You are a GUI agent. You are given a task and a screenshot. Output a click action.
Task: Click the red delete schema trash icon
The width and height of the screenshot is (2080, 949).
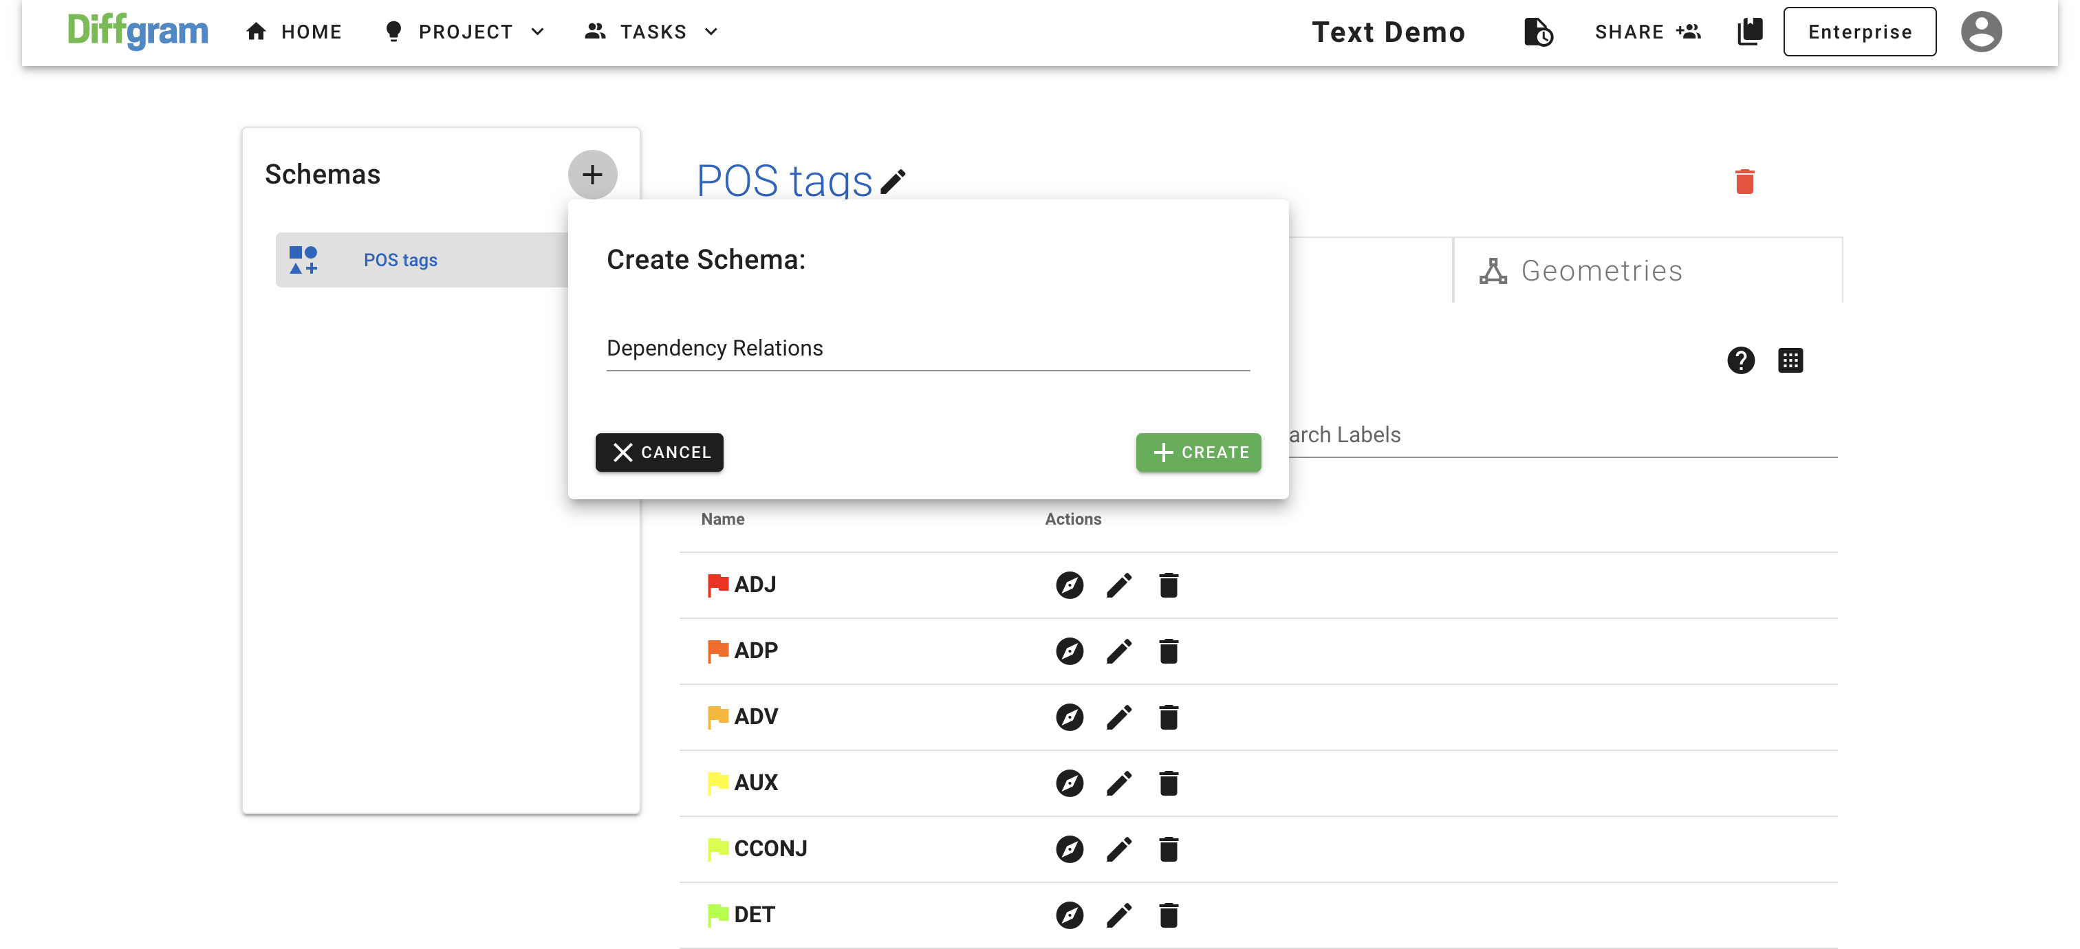1744,181
